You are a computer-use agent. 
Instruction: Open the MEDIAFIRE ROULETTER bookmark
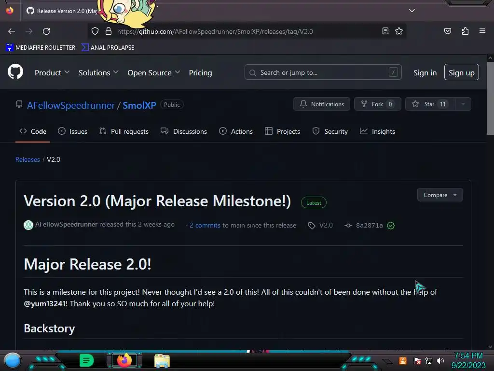(x=41, y=48)
